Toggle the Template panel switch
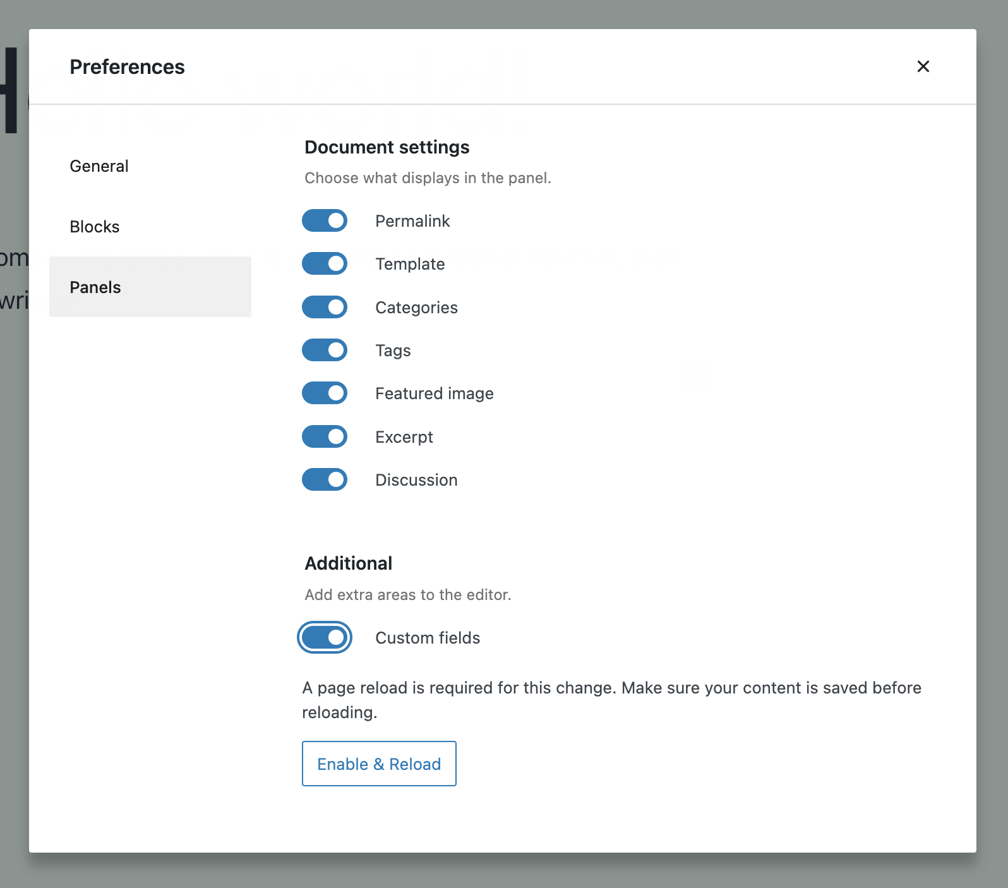Screen dimensions: 1008x888 tap(325, 264)
